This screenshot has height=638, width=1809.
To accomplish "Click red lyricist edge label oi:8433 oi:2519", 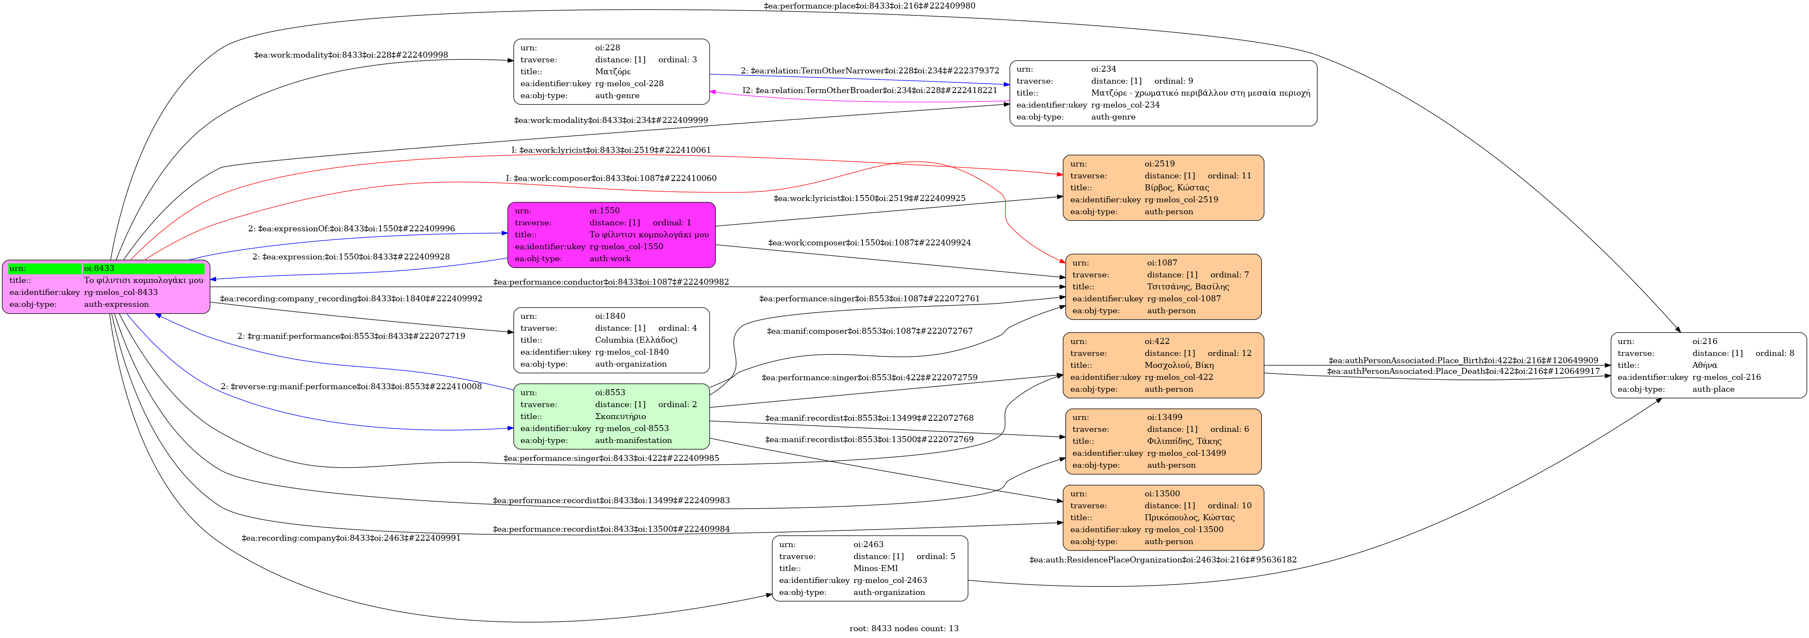I will tap(611, 150).
